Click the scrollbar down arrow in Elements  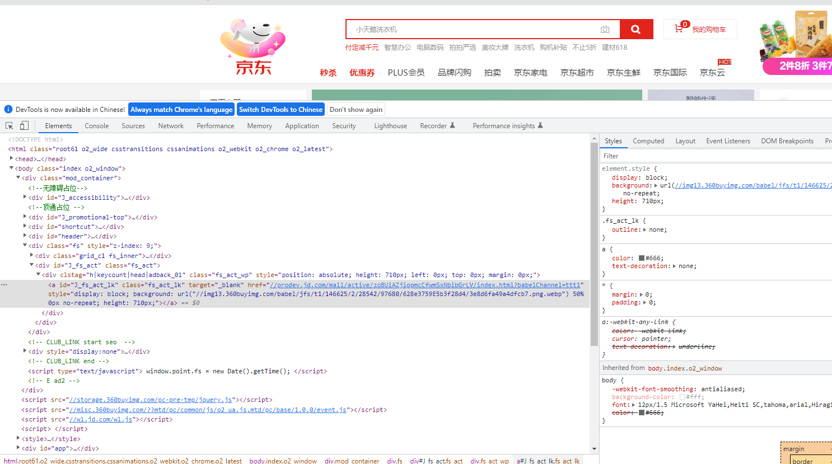pos(594,449)
